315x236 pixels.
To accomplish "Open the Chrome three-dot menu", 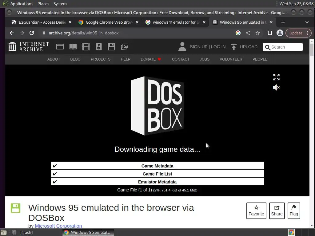I will click(308, 33).
